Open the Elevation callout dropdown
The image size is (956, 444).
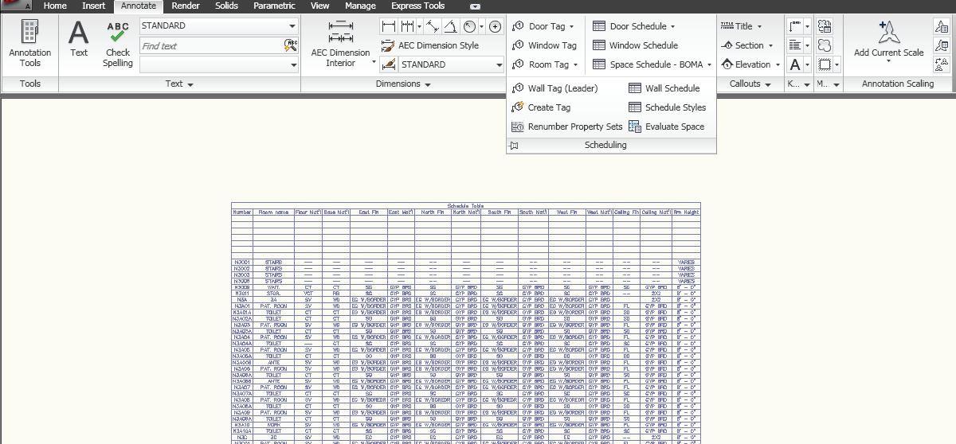[778, 64]
